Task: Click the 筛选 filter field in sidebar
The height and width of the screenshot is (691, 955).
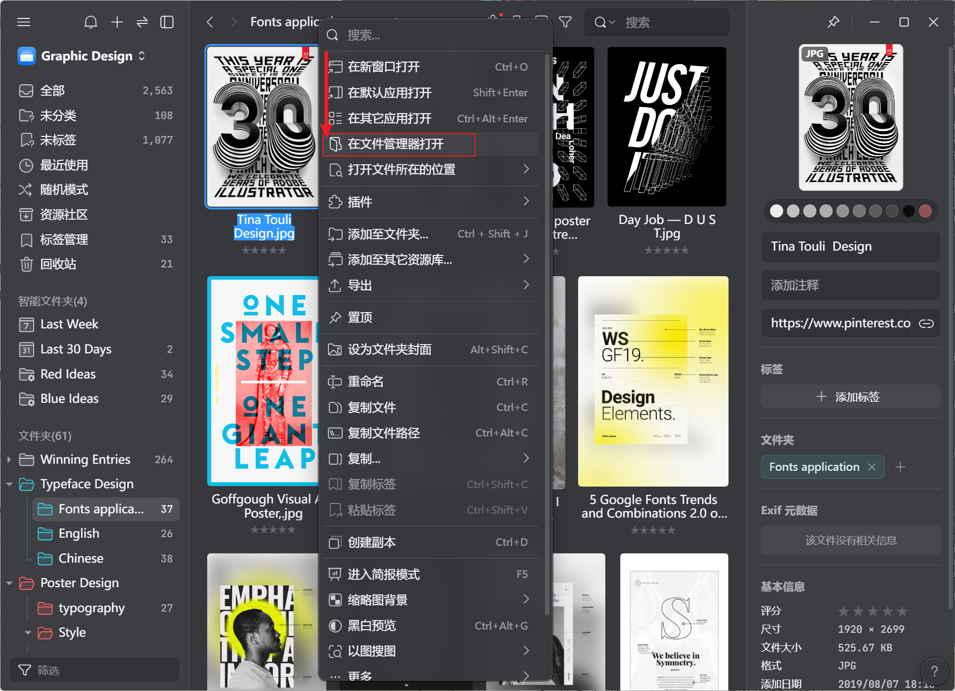Action: coord(95,670)
